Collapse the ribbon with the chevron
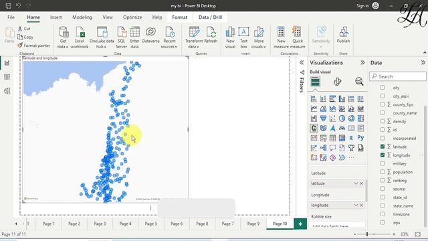428x241 pixels. coord(425,52)
